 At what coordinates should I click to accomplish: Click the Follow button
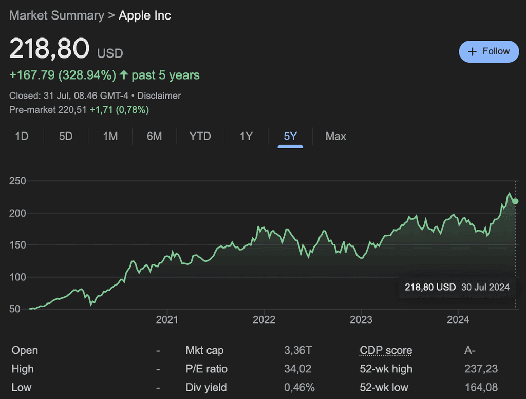(x=489, y=51)
